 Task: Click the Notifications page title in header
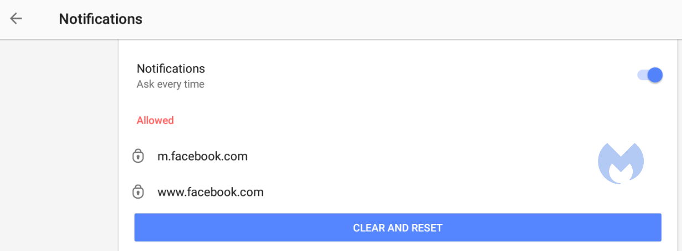101,19
